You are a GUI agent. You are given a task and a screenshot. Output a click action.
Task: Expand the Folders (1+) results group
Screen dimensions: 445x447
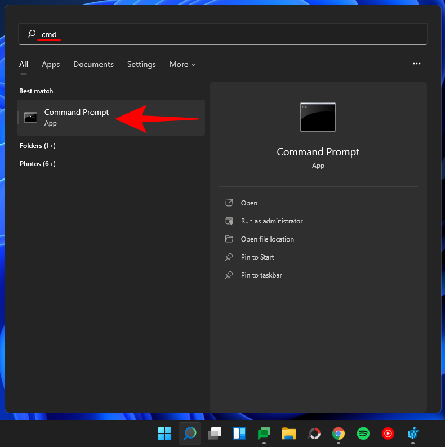click(38, 146)
